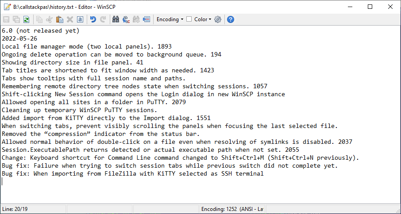Click the Replace text icon
This screenshot has width=401, height=214.
(126, 19)
